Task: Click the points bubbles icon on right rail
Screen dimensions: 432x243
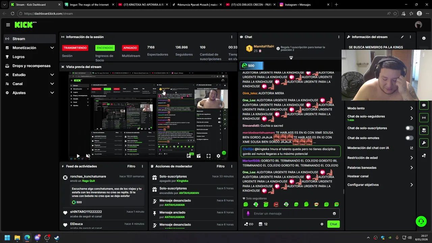Action: [424, 156]
